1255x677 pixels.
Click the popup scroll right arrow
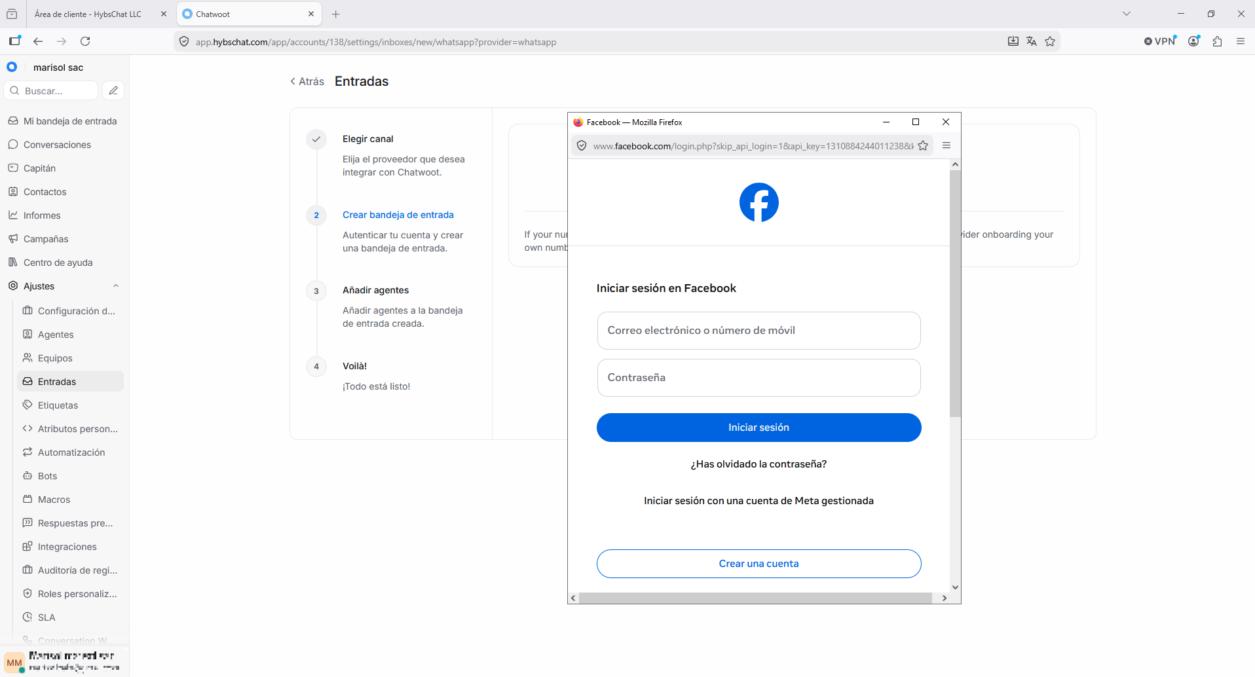pyautogui.click(x=944, y=598)
